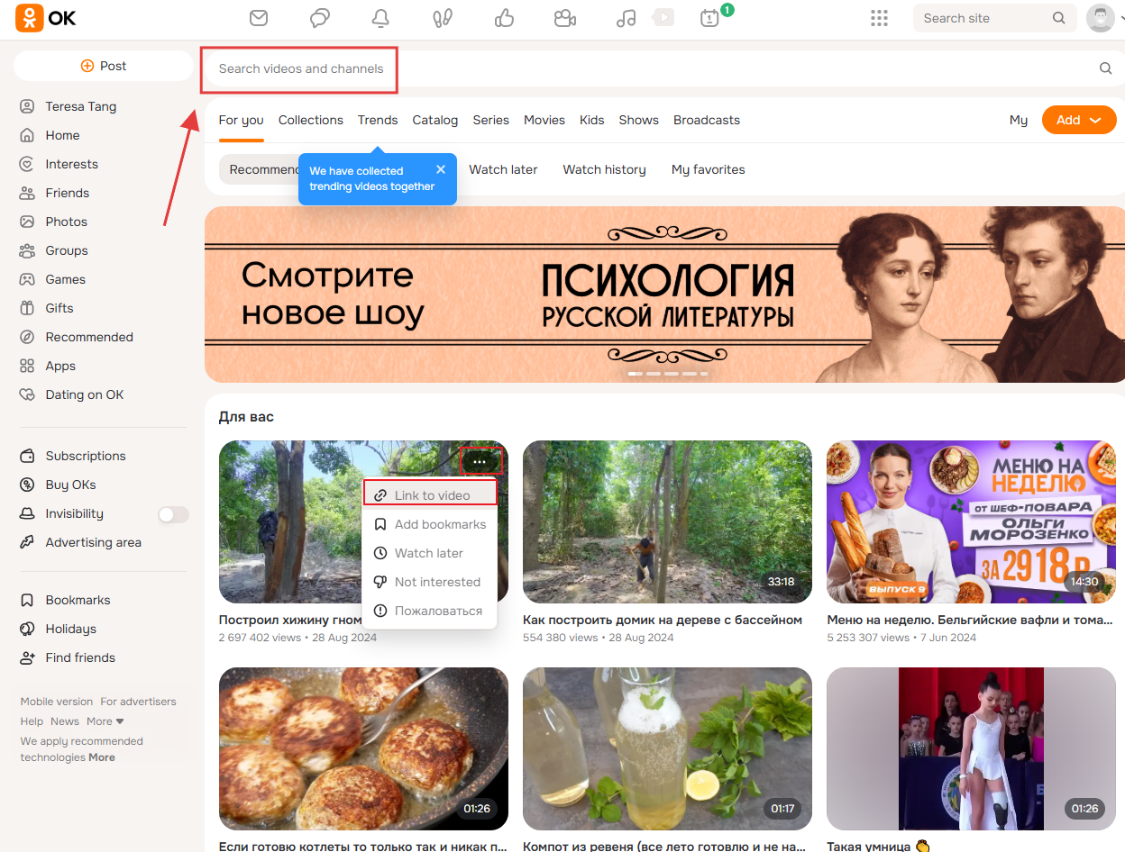Open the messages envelope icon

259,18
